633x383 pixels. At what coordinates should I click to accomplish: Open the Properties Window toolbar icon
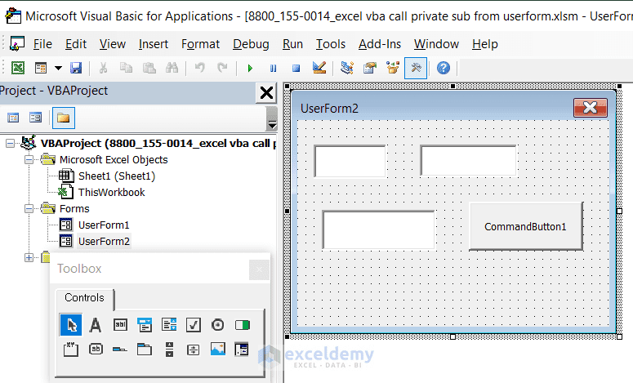pyautogui.click(x=370, y=68)
